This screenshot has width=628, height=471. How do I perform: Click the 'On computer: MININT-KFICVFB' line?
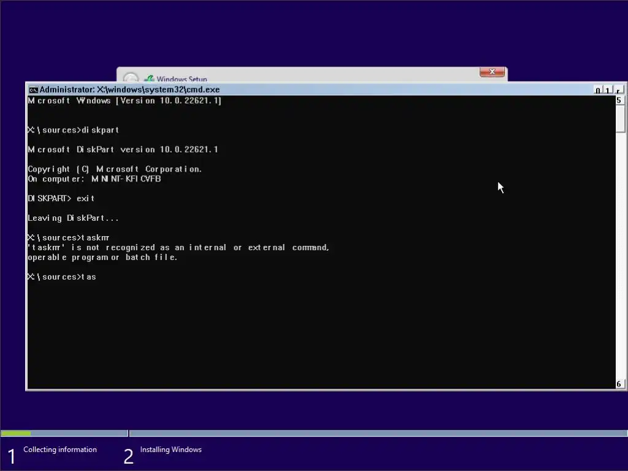tap(94, 179)
